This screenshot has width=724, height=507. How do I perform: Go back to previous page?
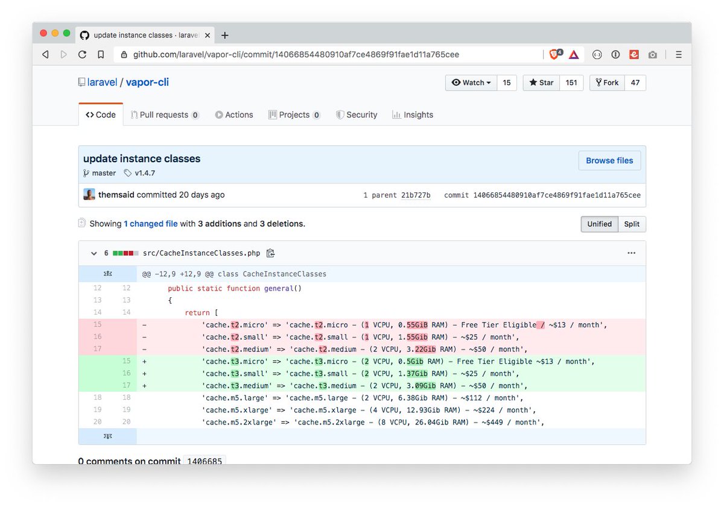pyautogui.click(x=45, y=54)
